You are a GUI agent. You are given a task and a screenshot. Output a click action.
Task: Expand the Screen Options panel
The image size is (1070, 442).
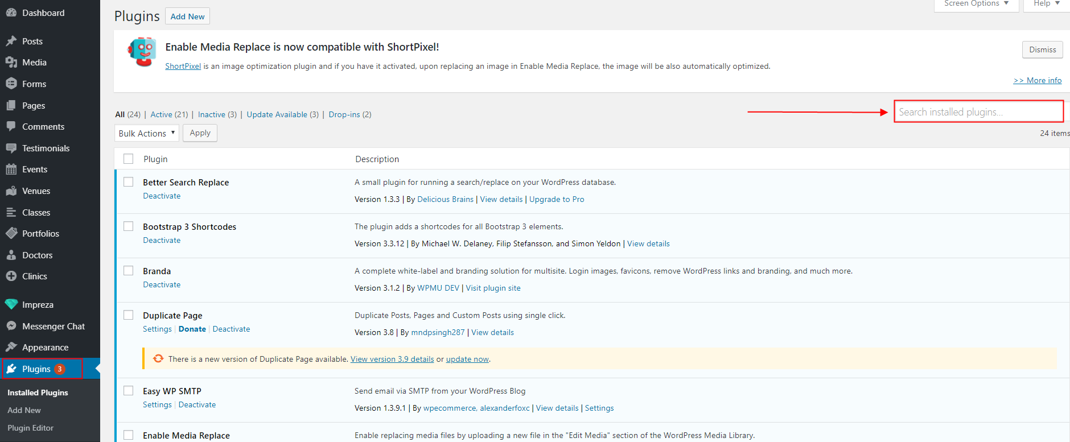coord(977,5)
